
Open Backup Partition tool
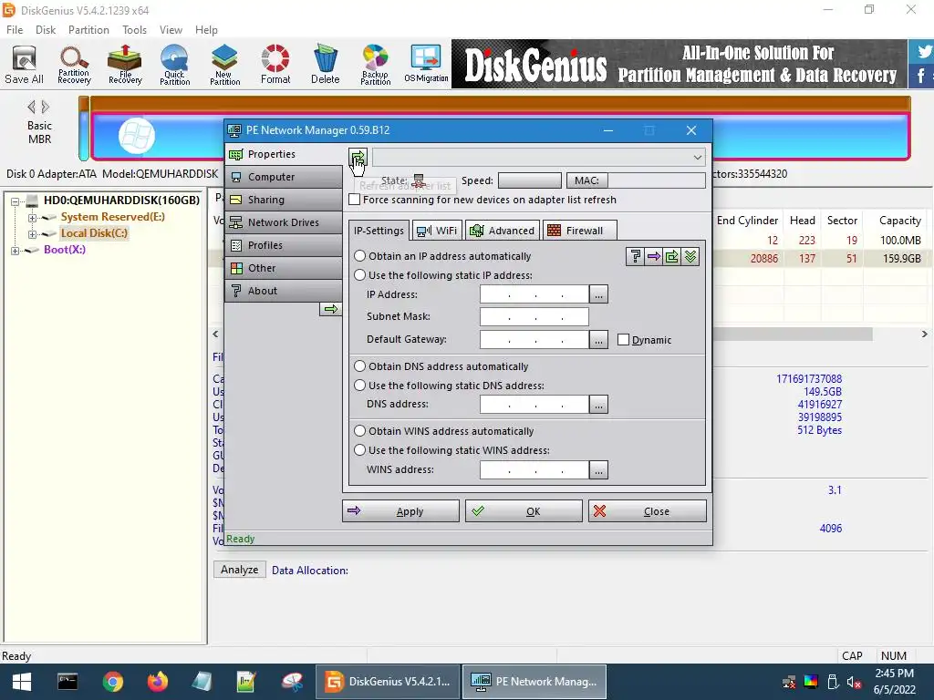tap(375, 65)
